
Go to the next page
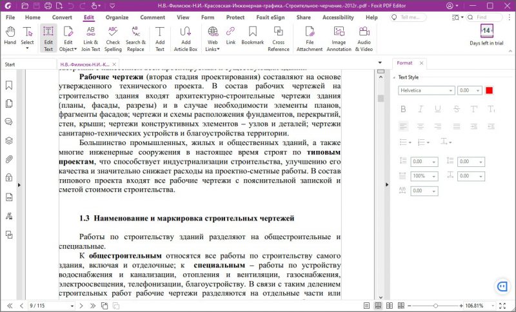click(x=81, y=306)
